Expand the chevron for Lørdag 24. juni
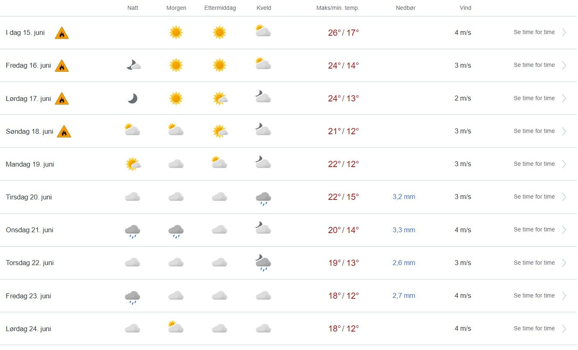 [x=564, y=329]
